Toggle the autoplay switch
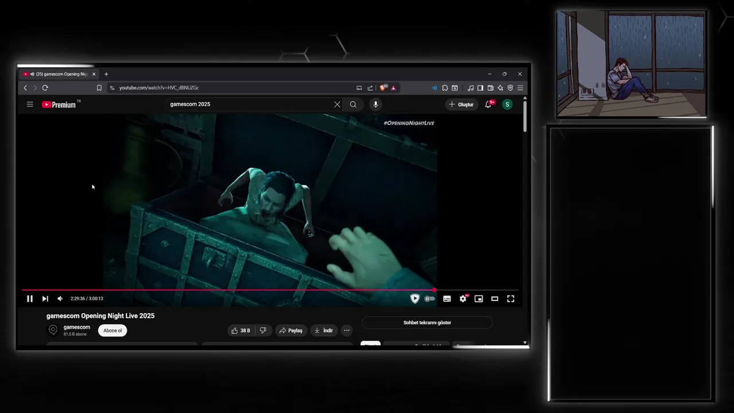Image resolution: width=734 pixels, height=413 pixels. pos(430,299)
